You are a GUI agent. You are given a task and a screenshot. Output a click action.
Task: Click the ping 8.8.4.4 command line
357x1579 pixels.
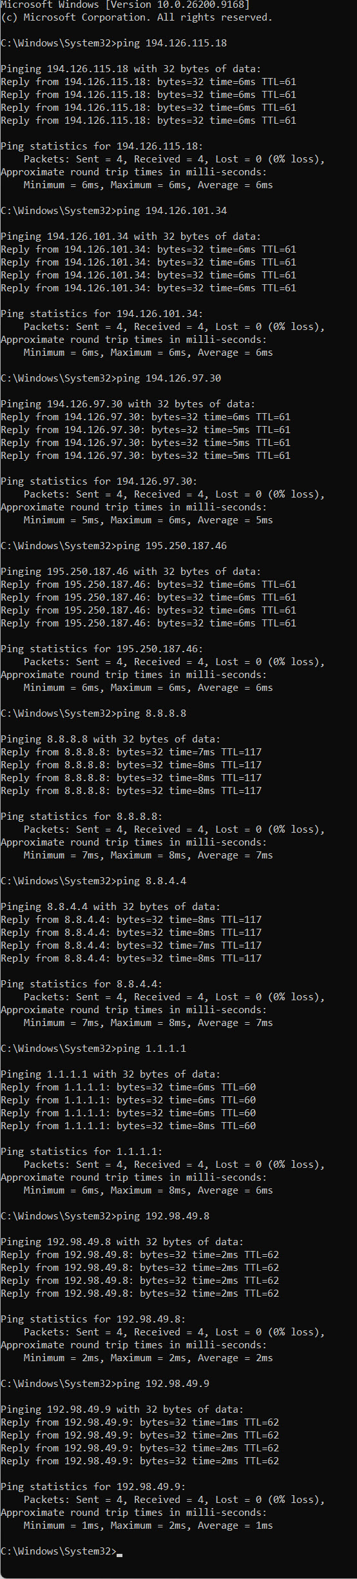pyautogui.click(x=93, y=881)
